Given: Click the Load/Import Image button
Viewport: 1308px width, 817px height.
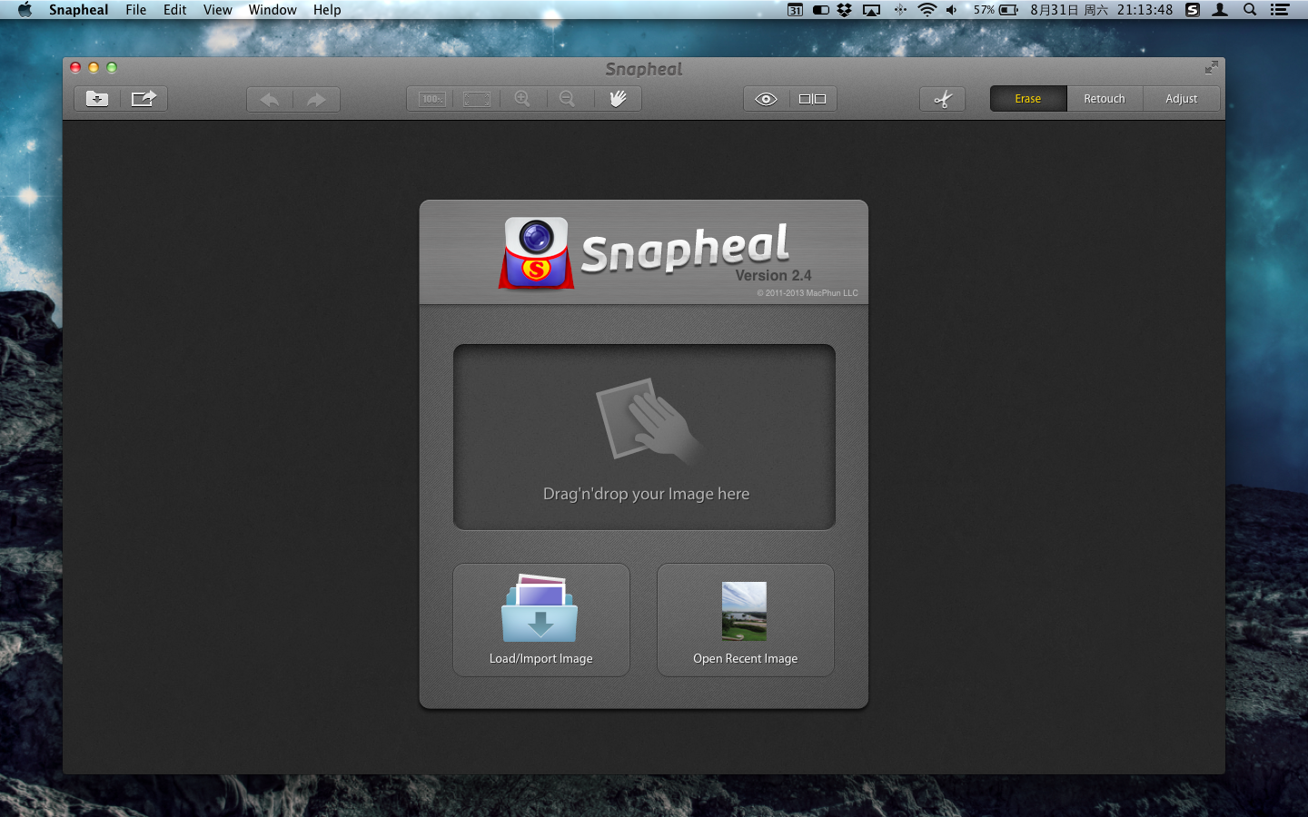Looking at the screenshot, I should coord(541,620).
